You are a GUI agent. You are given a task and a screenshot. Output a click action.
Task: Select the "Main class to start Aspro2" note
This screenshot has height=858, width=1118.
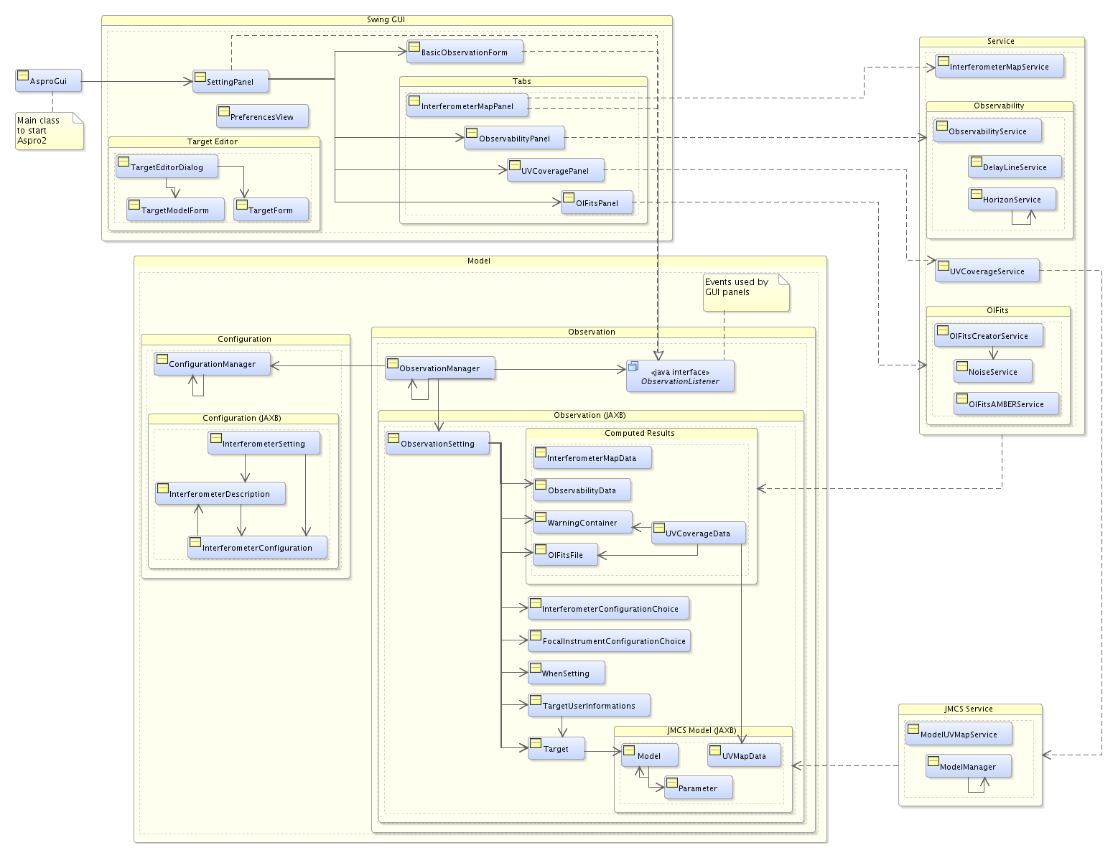click(x=49, y=131)
